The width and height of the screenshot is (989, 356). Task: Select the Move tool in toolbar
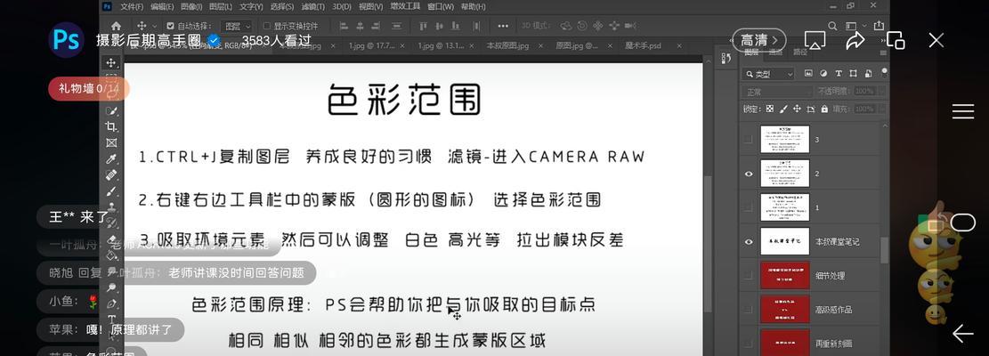[x=111, y=62]
